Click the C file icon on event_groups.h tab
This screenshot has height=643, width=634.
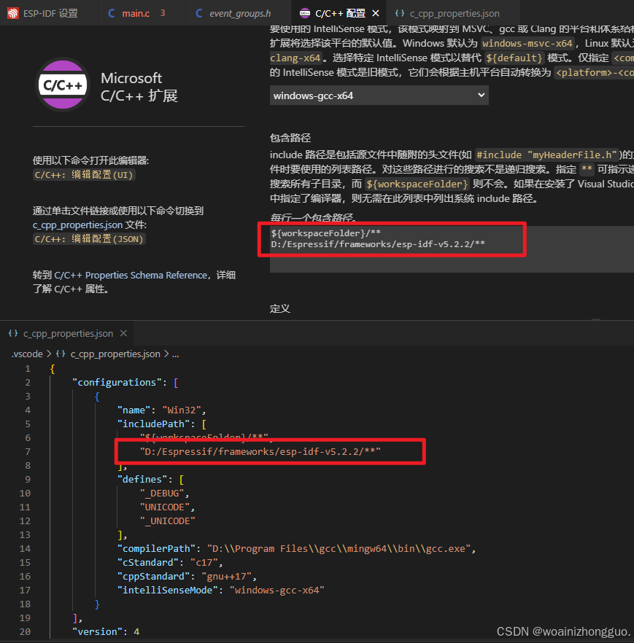pyautogui.click(x=199, y=14)
